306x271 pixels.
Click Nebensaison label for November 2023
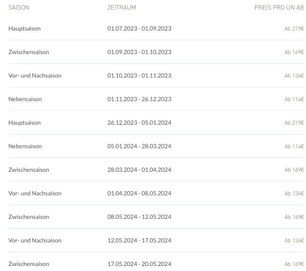click(x=25, y=99)
